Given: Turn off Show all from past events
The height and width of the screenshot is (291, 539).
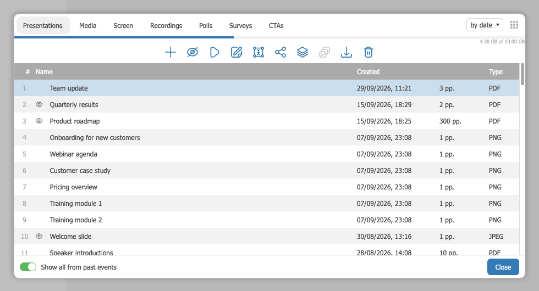Looking at the screenshot, I should pyautogui.click(x=28, y=267).
